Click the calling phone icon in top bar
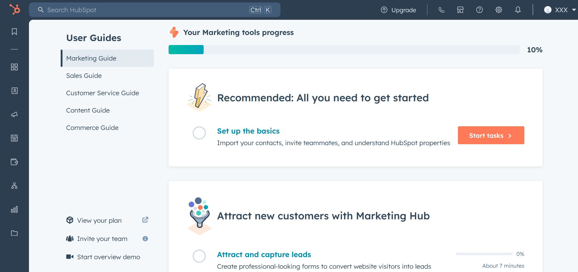 tap(441, 10)
